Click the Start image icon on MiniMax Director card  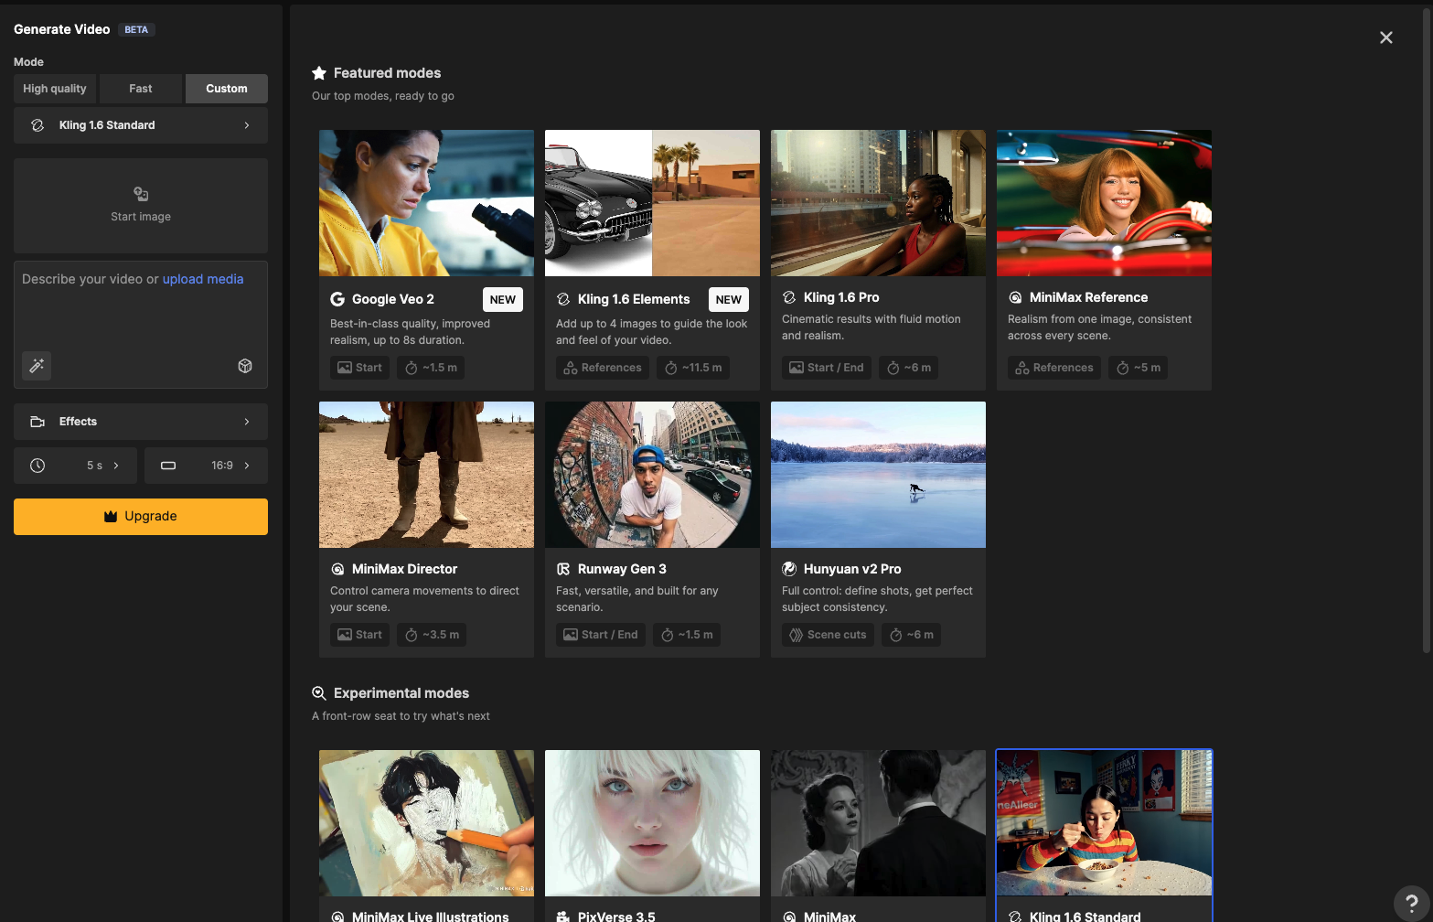click(x=345, y=635)
